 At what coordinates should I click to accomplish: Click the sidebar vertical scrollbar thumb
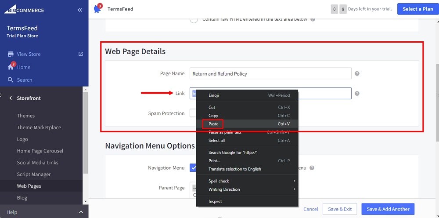86,133
